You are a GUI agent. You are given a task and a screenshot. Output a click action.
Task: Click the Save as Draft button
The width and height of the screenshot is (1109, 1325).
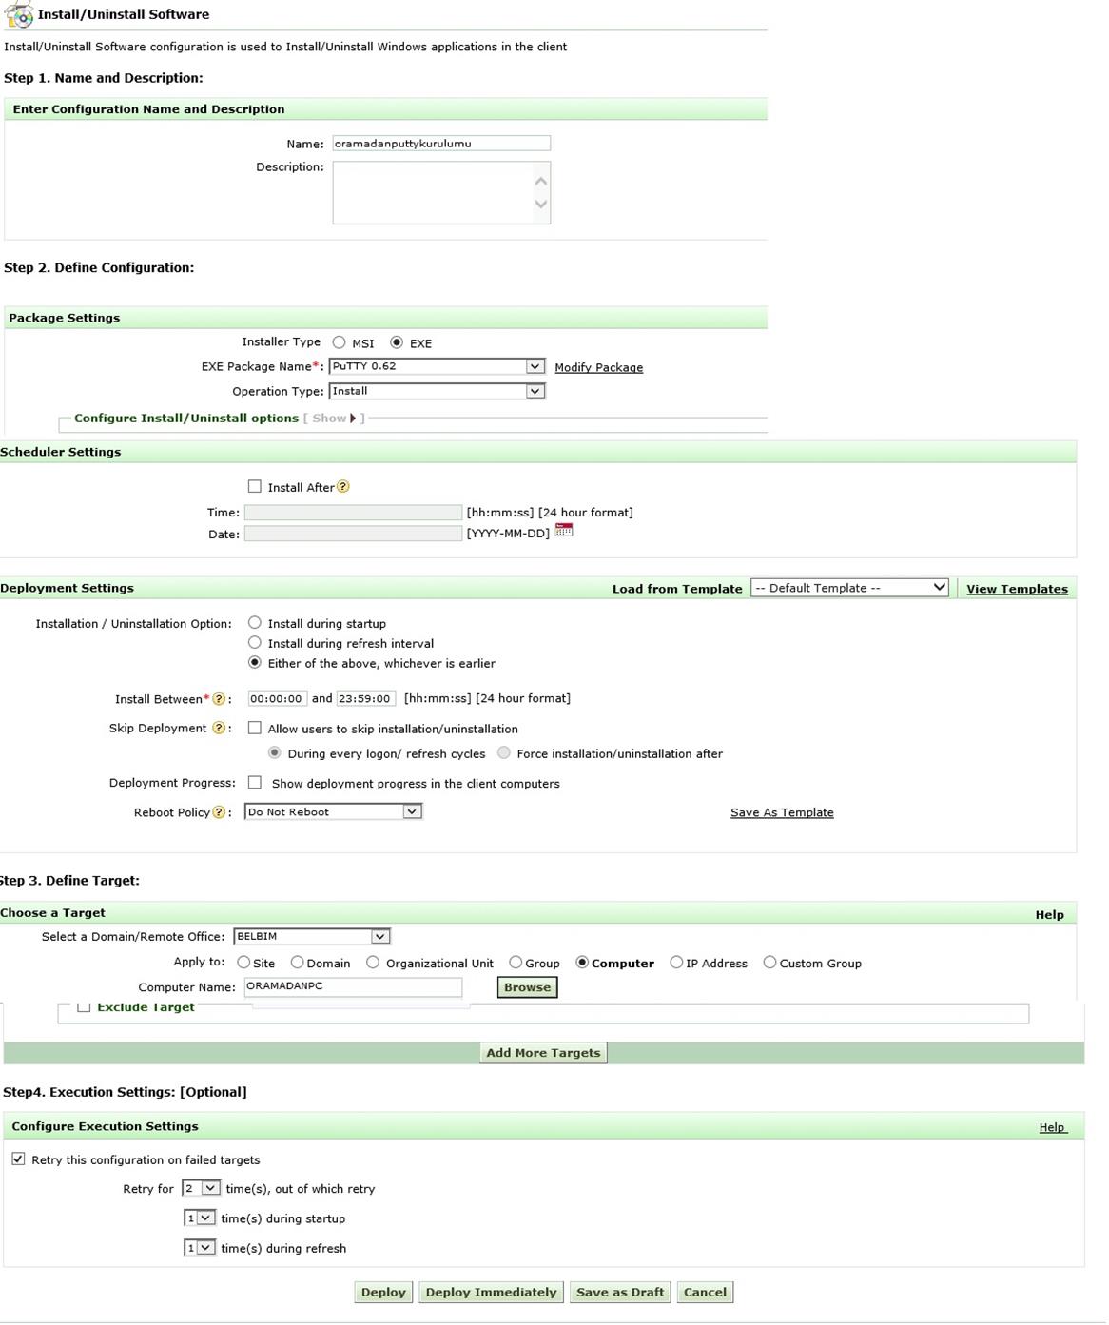[620, 1292]
